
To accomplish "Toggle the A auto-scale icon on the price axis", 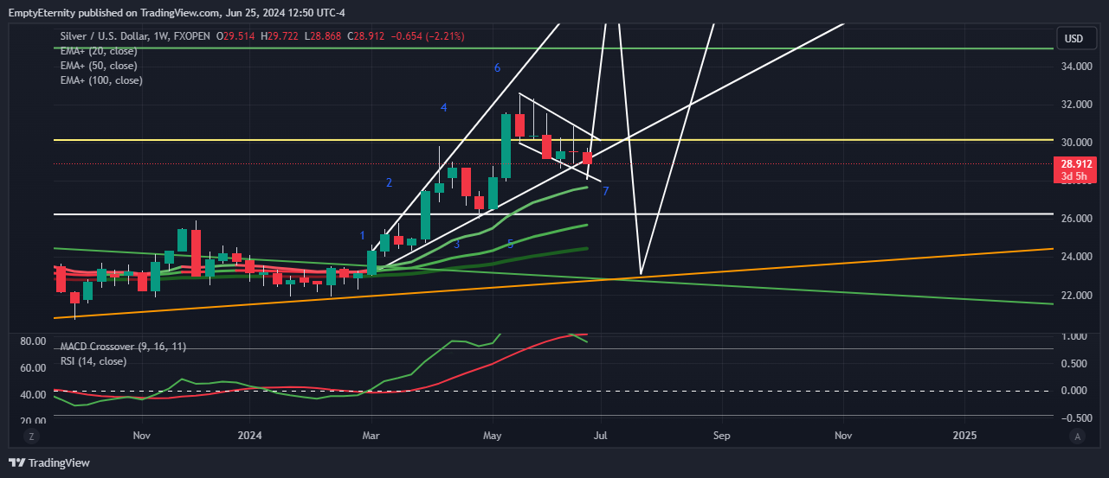I will click(1077, 437).
